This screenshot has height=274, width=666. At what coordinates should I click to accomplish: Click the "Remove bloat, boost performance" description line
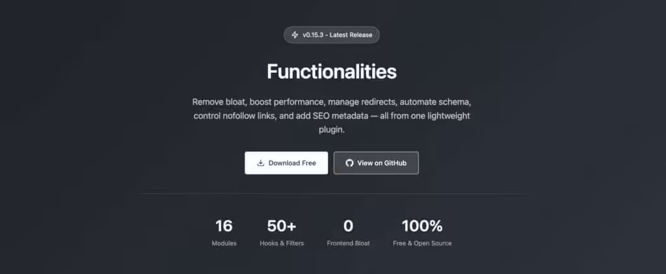tap(332, 102)
